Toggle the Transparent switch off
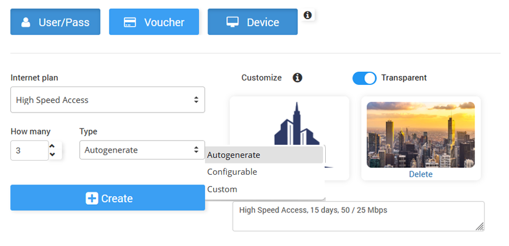509x246 pixels. pyautogui.click(x=364, y=78)
